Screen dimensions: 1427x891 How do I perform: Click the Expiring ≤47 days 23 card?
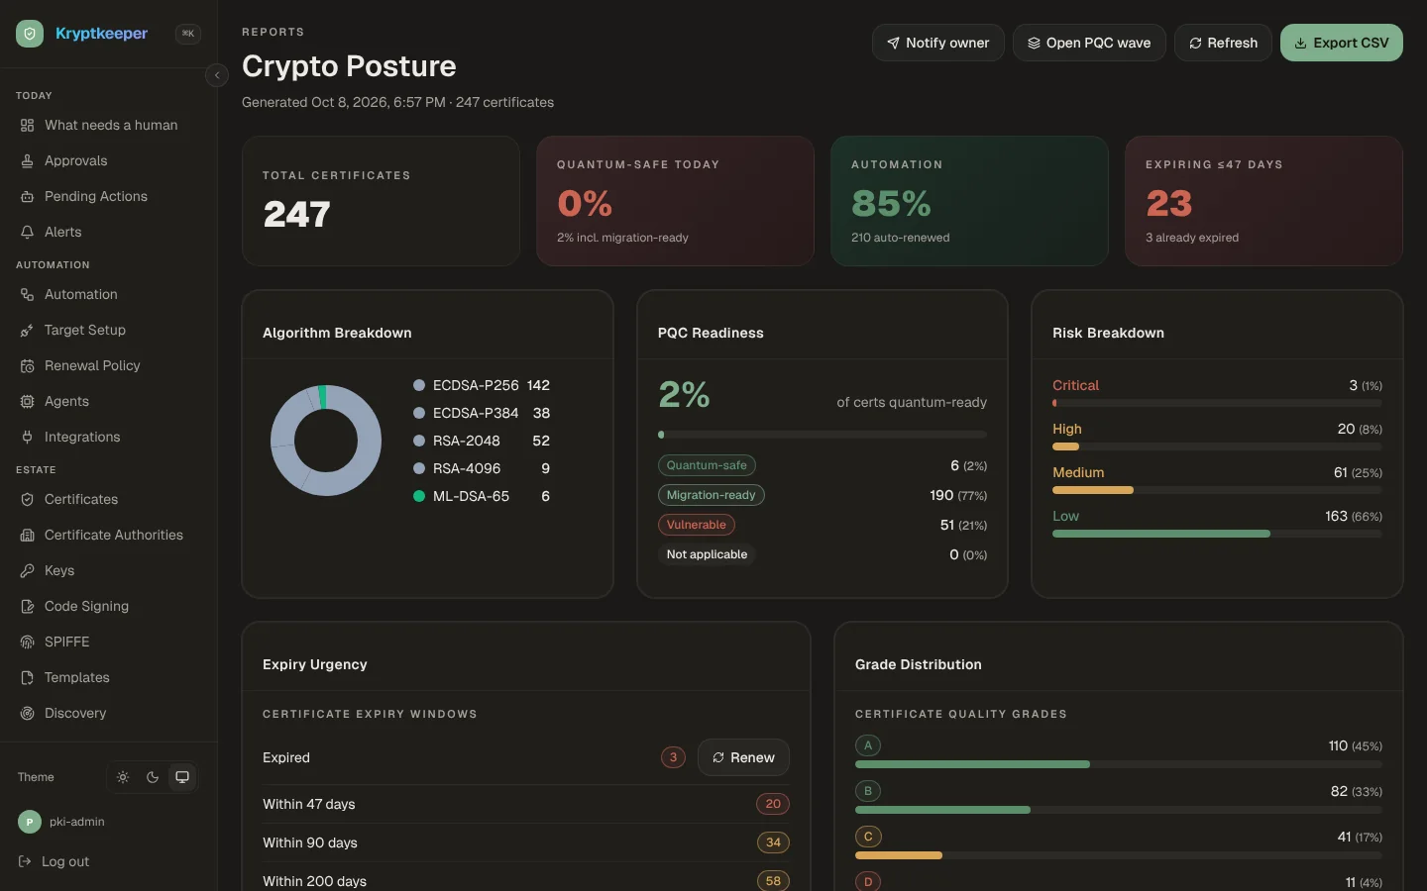tap(1263, 201)
